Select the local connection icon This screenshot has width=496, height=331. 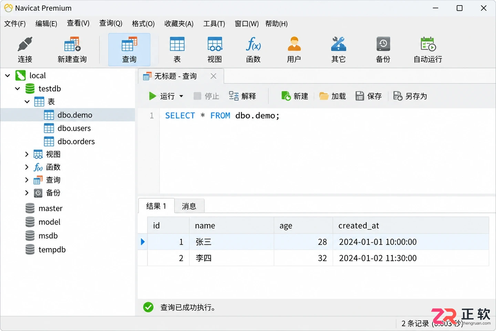21,76
